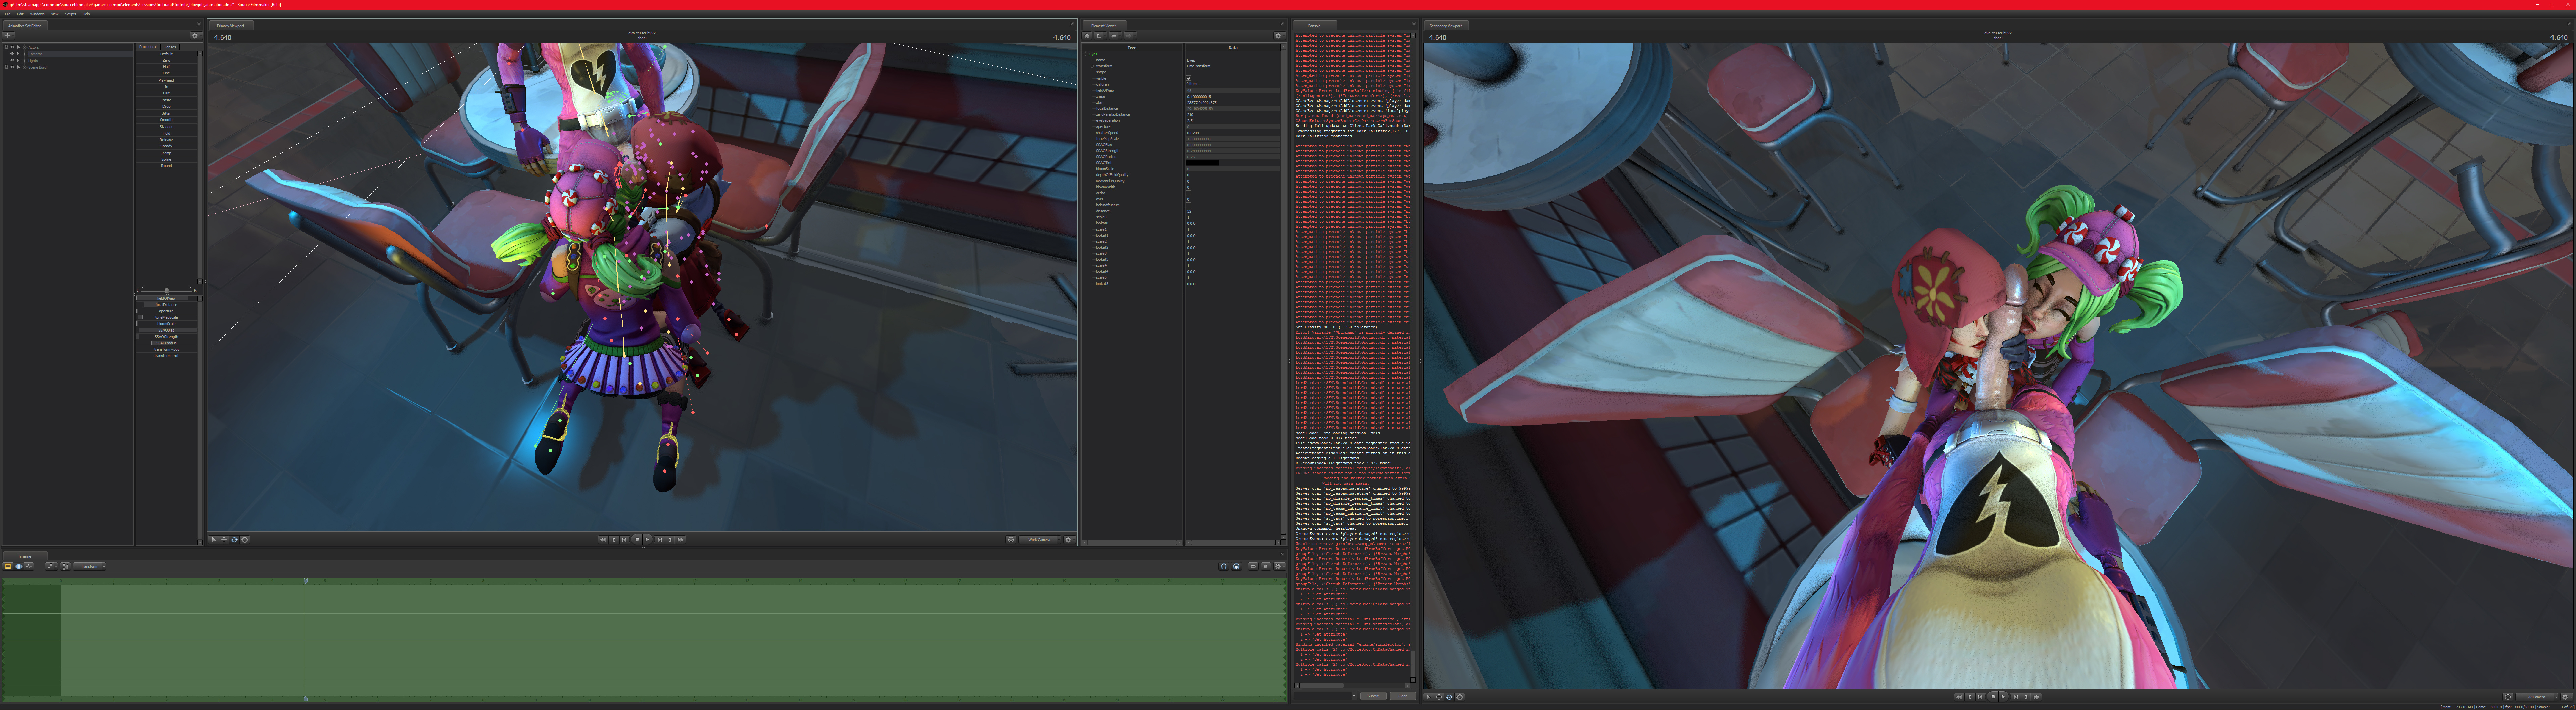Click the play button in Primary Viewport

click(x=647, y=539)
